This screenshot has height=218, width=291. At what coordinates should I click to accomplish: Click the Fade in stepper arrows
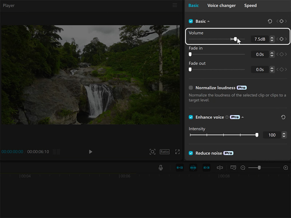click(272, 54)
